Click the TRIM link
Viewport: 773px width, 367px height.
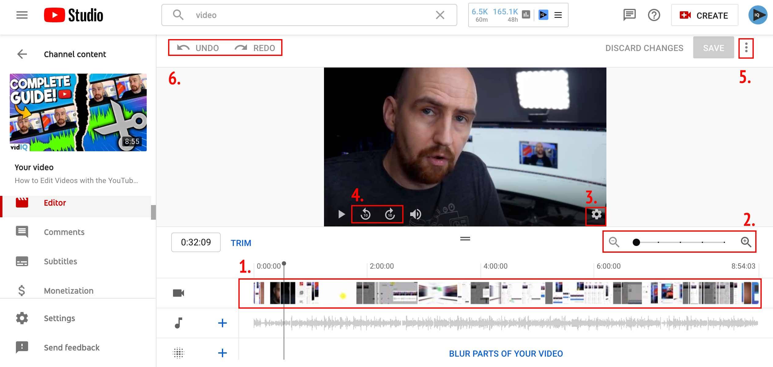tap(241, 243)
